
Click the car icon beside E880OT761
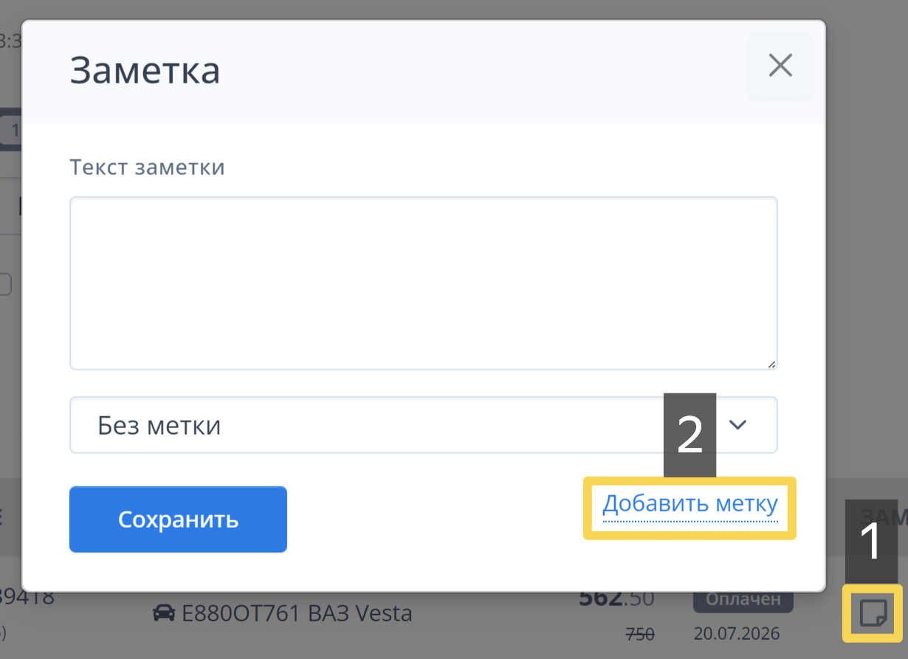(163, 613)
